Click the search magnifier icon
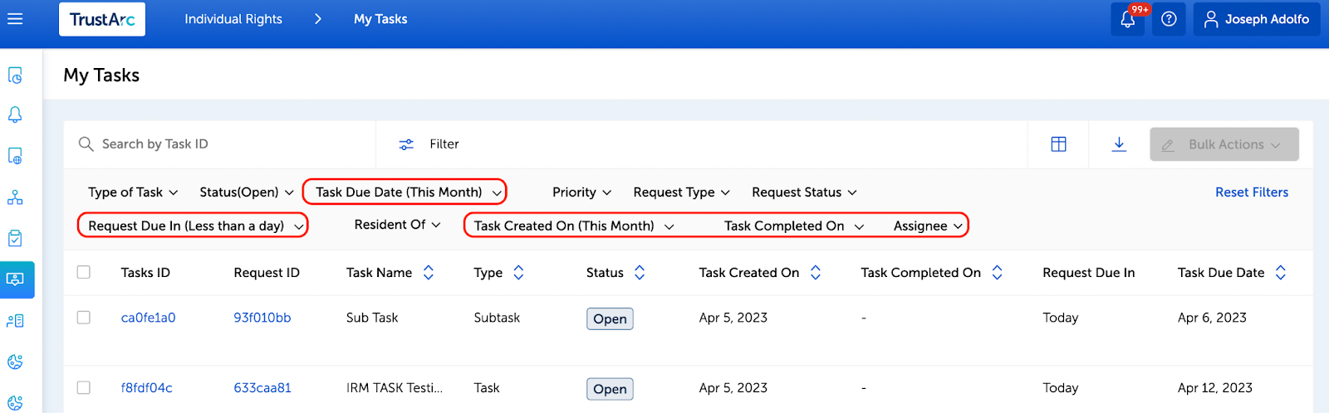The height and width of the screenshot is (413, 1329). pyautogui.click(x=86, y=144)
